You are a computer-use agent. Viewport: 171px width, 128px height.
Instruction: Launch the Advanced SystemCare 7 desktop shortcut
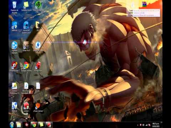pyautogui.click(x=26, y=27)
